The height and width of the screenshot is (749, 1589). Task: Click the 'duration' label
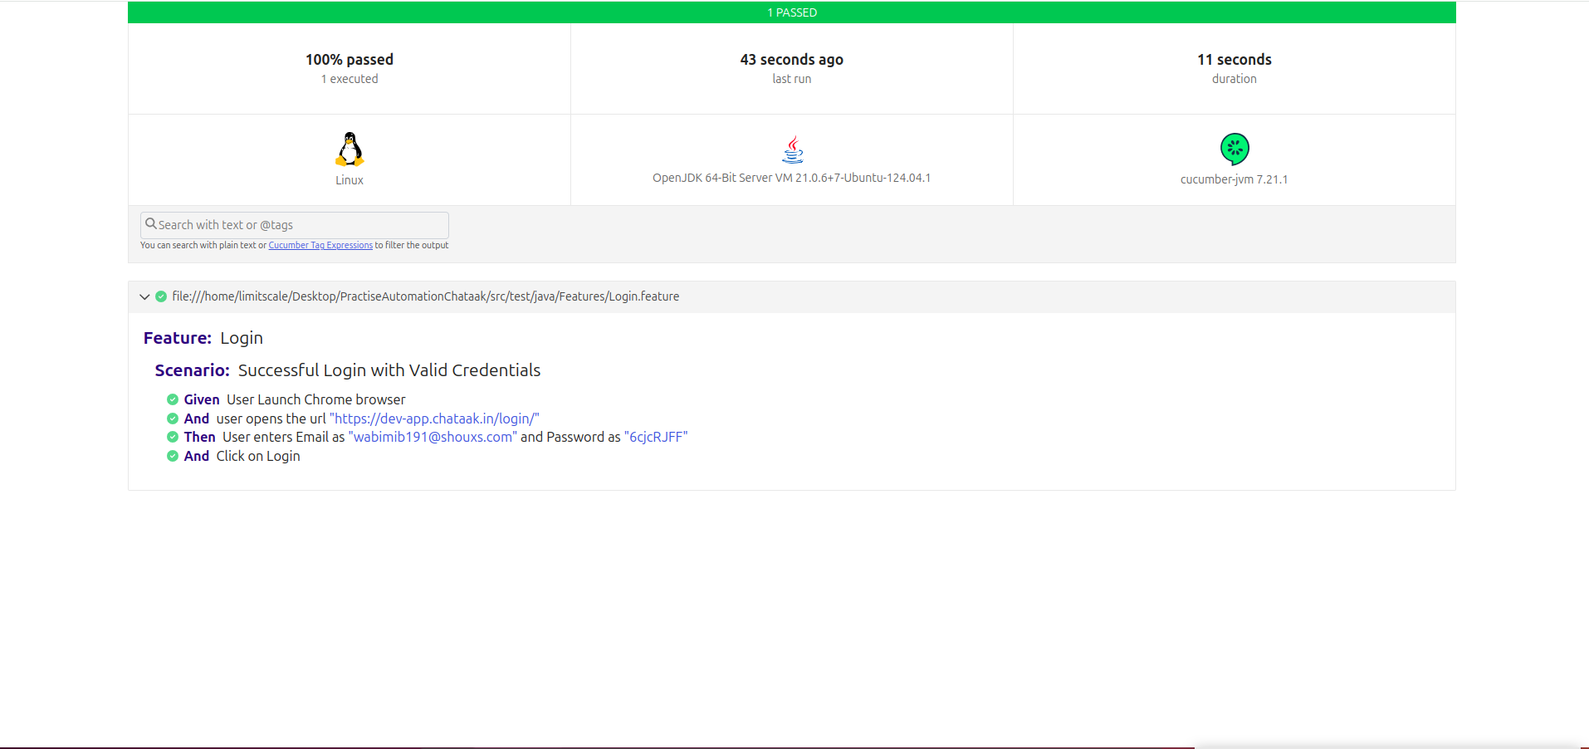[1235, 79]
